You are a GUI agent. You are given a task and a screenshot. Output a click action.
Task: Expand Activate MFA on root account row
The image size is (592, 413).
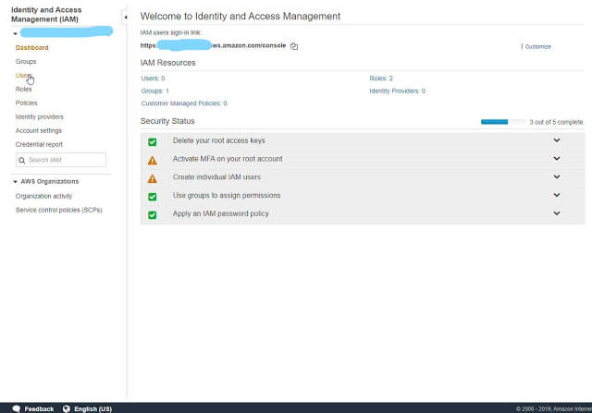click(x=557, y=159)
